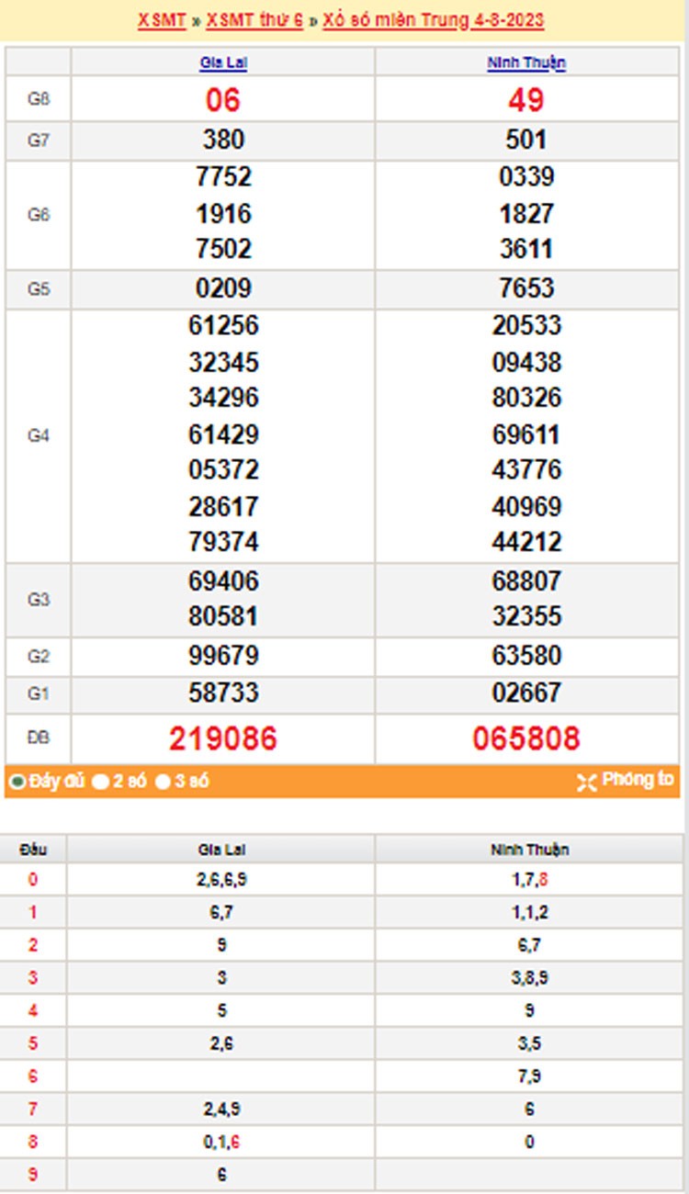Select the Đầy đủ radio option

tap(17, 783)
